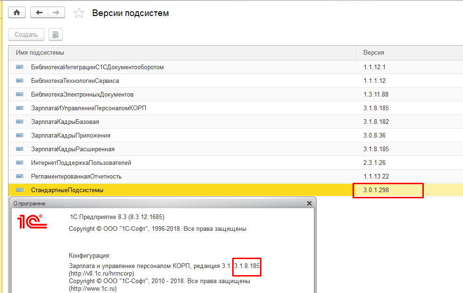Click version 3.1.8.185 of ЗарплатаКадрыРасширенная
The width and height of the screenshot is (463, 293).
click(x=376, y=149)
